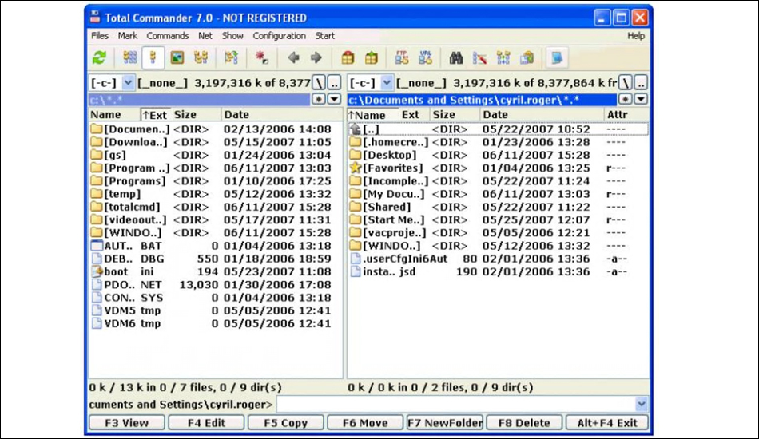Image resolution: width=759 pixels, height=439 pixels.
Task: Show directory tree view icon
Action: [201, 58]
